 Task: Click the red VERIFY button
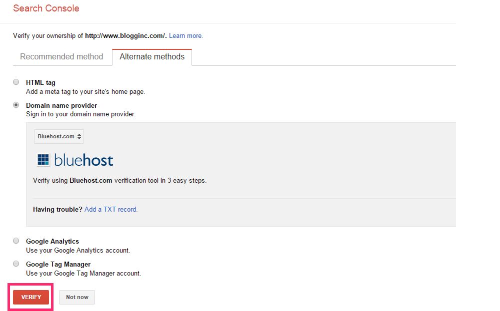(x=31, y=297)
